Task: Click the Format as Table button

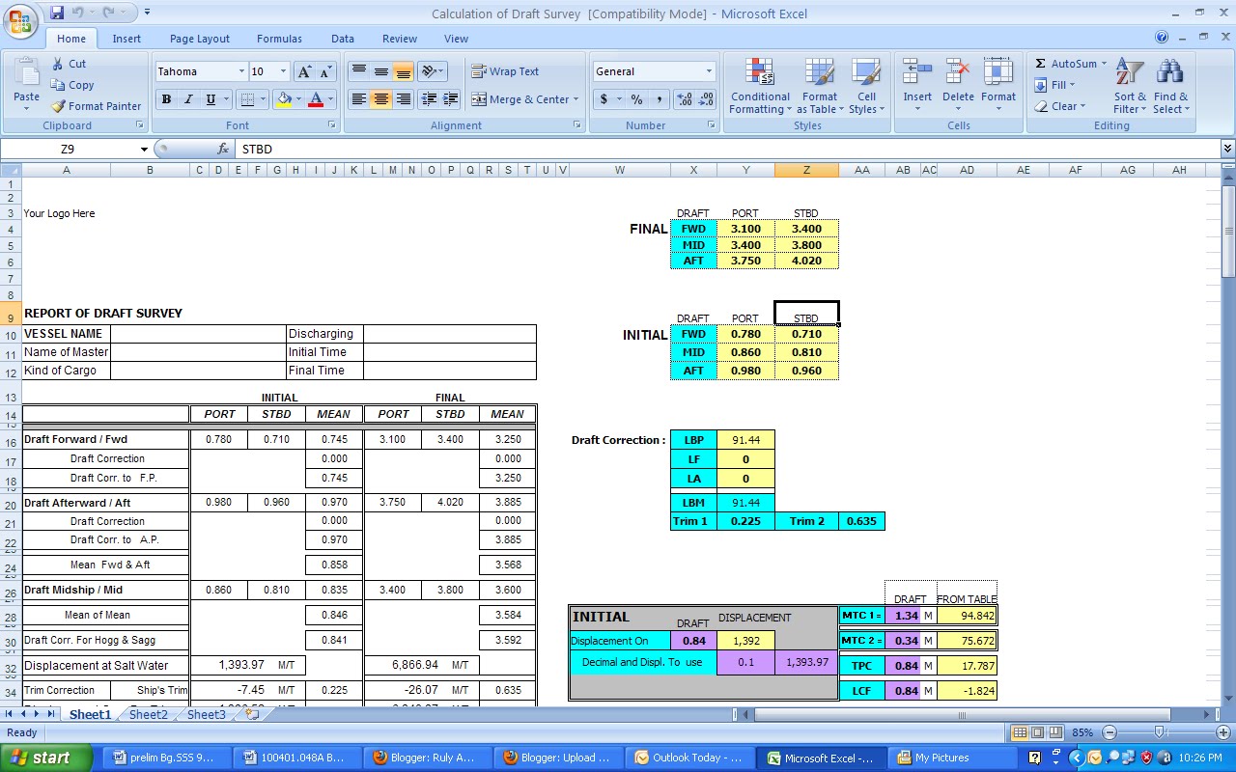Action: pos(820,87)
